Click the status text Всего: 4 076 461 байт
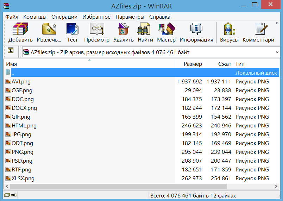This screenshot has width=283, height=201. 193,196
